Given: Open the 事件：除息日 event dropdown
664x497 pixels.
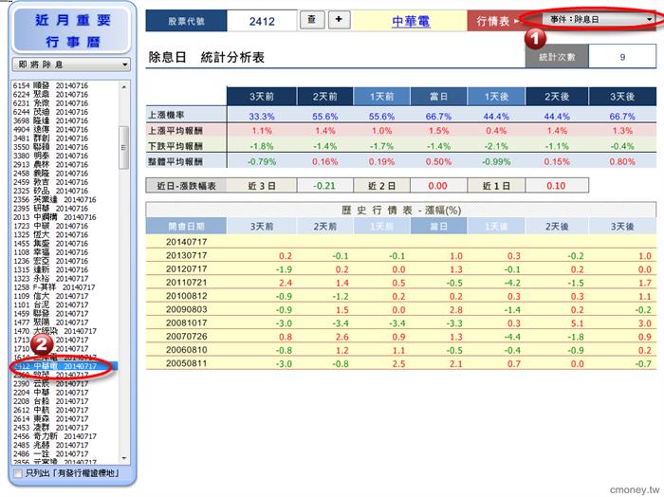Looking at the screenshot, I should pos(600,20).
